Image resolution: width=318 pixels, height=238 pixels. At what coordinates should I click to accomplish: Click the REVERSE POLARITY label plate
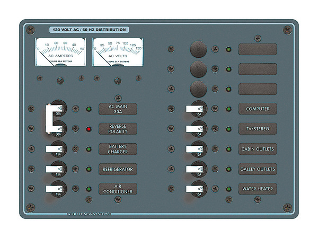[118, 129]
